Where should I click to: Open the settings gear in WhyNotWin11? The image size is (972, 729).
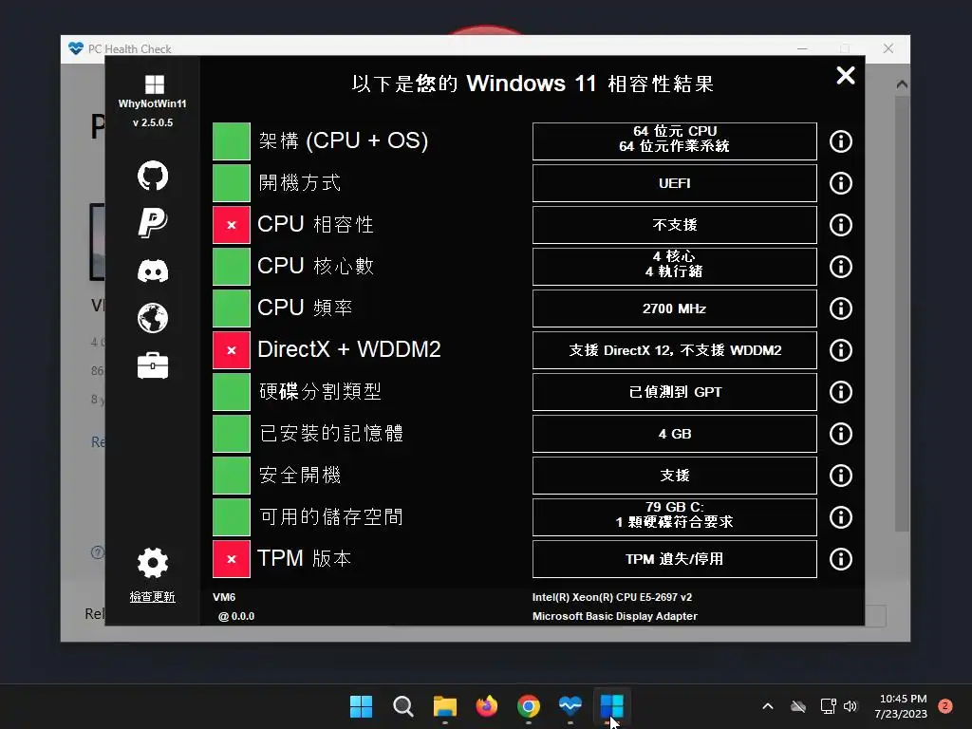(x=153, y=563)
